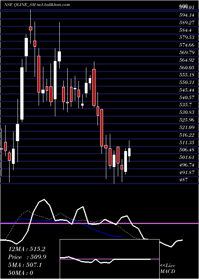This screenshot has height=279, width=199.
Task: Click the 589.27 price axis label
Action: (x=187, y=23)
